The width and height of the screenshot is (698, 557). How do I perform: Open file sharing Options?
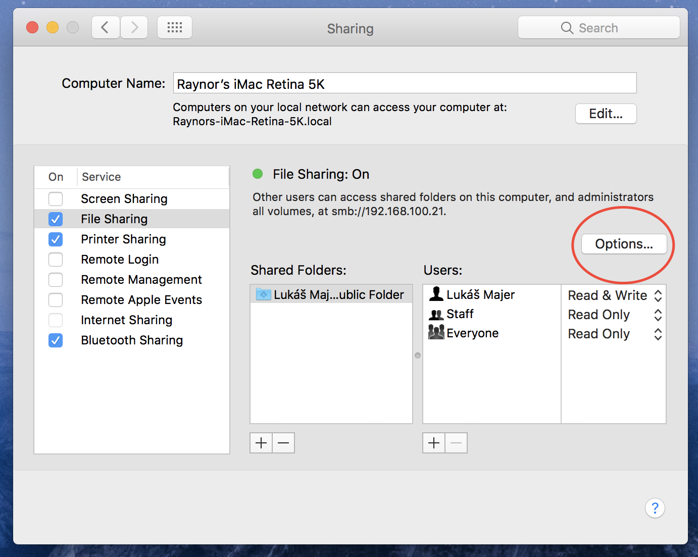coord(624,244)
